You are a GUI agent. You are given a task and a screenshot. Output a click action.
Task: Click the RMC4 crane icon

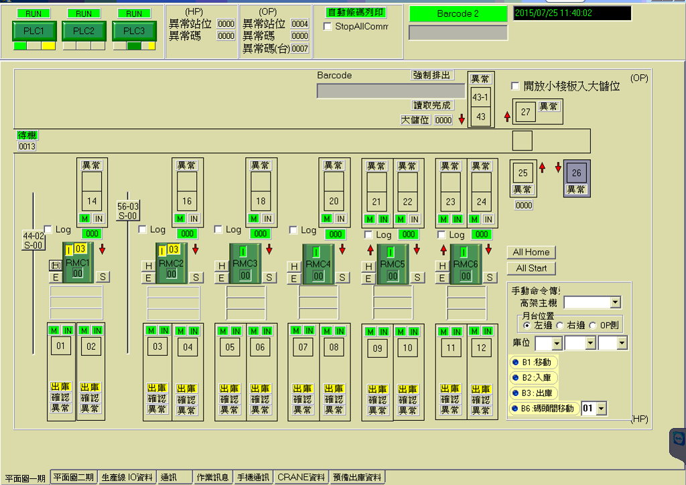coord(318,264)
